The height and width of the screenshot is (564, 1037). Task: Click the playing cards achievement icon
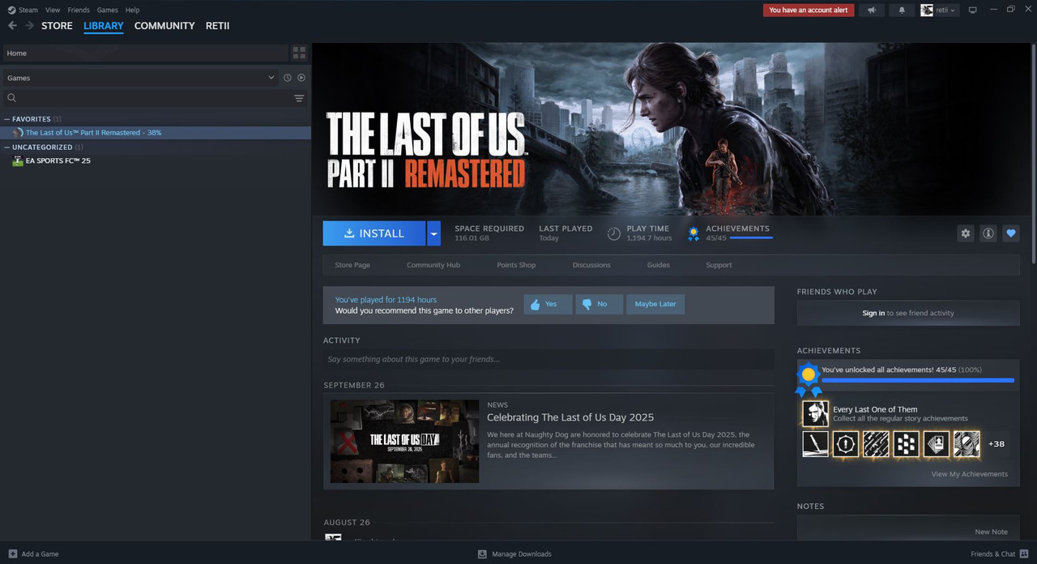pos(937,443)
